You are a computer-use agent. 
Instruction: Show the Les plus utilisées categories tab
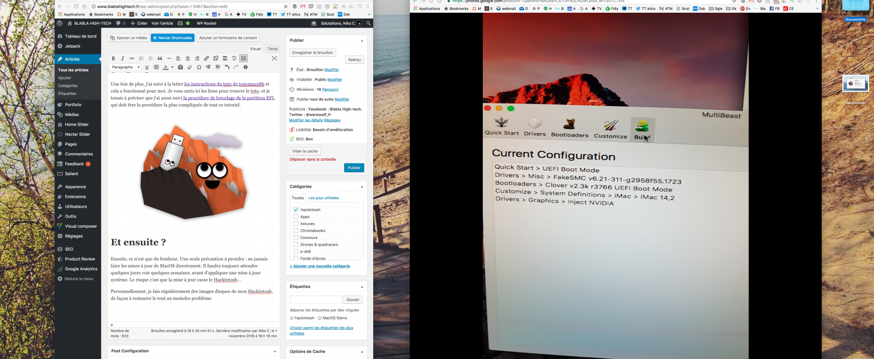[x=323, y=197]
